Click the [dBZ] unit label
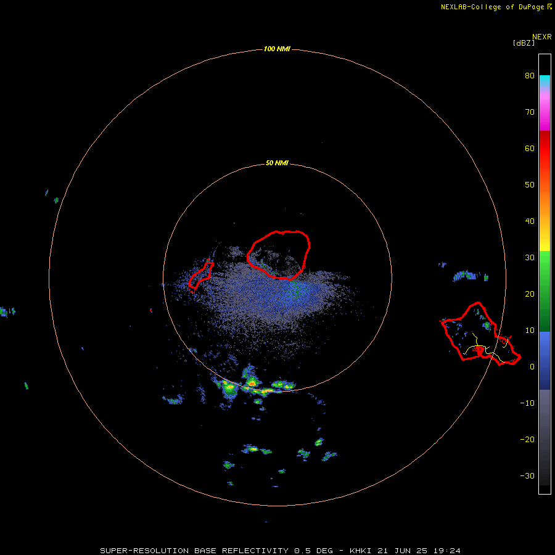The image size is (555, 555). pos(524,43)
